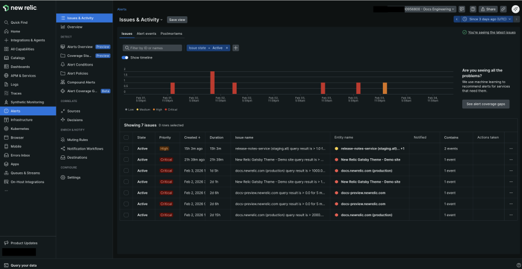Open row menu for release-notes-service issue

pos(511,148)
